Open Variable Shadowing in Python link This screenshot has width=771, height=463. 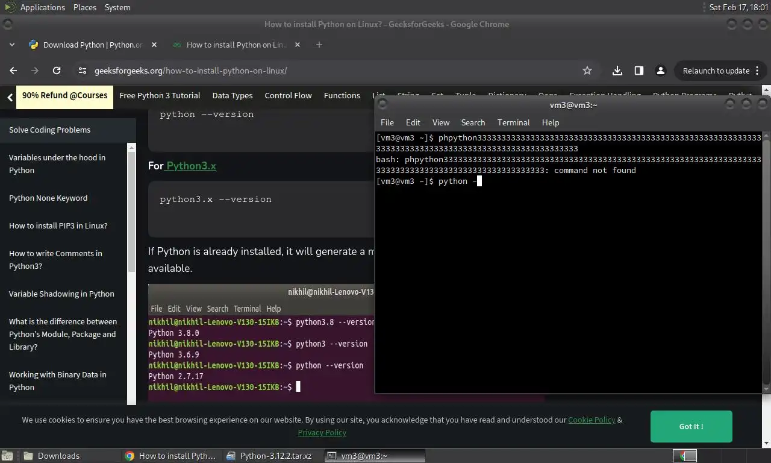click(61, 294)
